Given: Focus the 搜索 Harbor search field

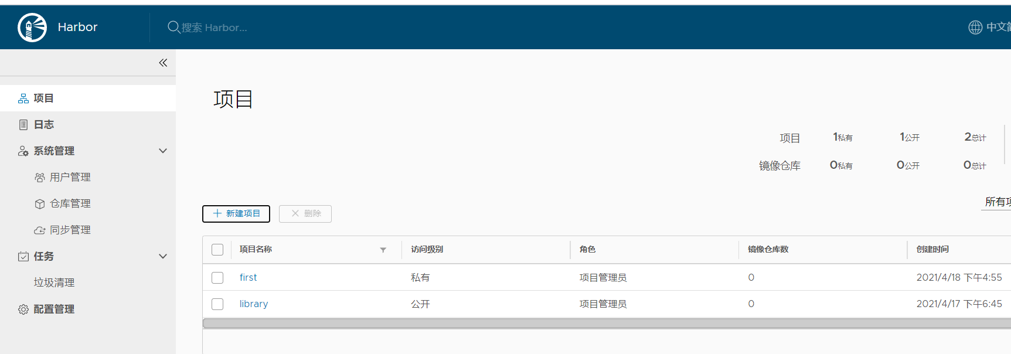Looking at the screenshot, I should point(215,28).
